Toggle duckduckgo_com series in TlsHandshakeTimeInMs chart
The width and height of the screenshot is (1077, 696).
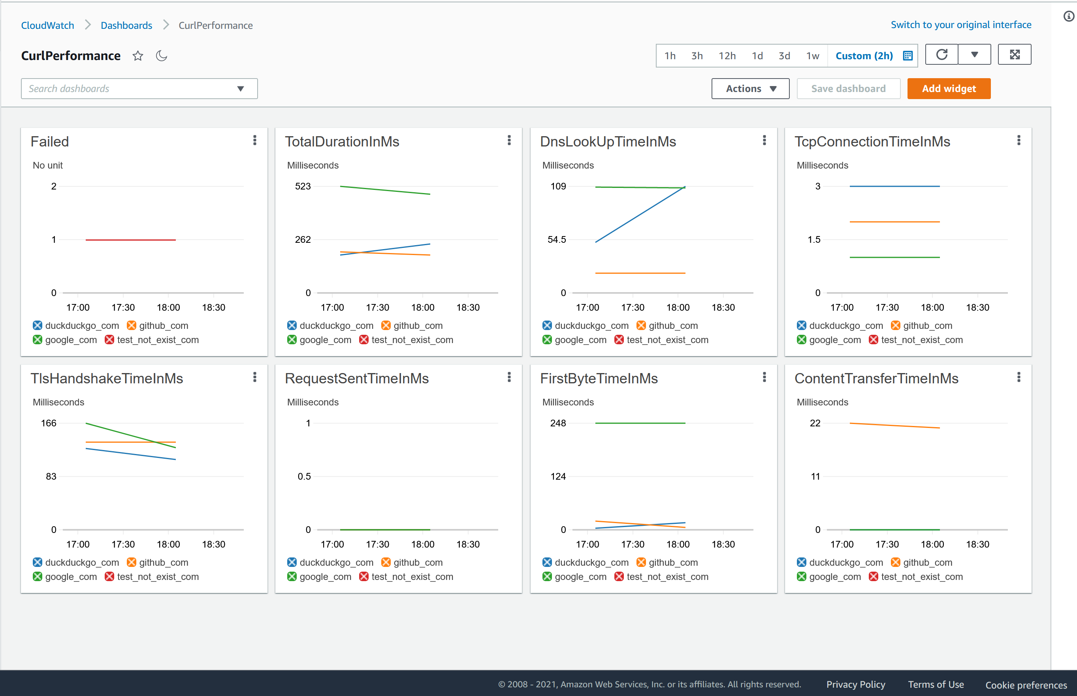(x=38, y=562)
